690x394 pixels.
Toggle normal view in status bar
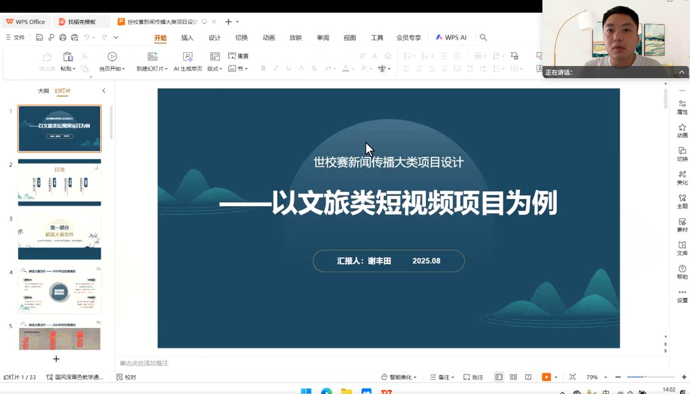coord(499,377)
